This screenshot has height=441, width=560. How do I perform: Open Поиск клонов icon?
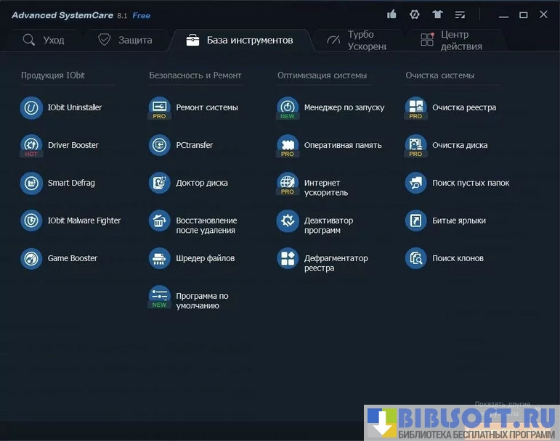click(x=415, y=258)
